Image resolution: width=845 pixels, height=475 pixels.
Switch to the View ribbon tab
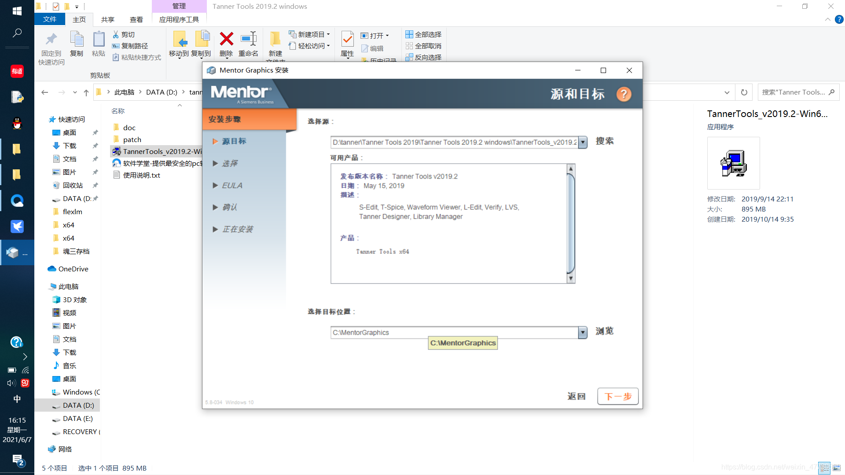(x=136, y=19)
